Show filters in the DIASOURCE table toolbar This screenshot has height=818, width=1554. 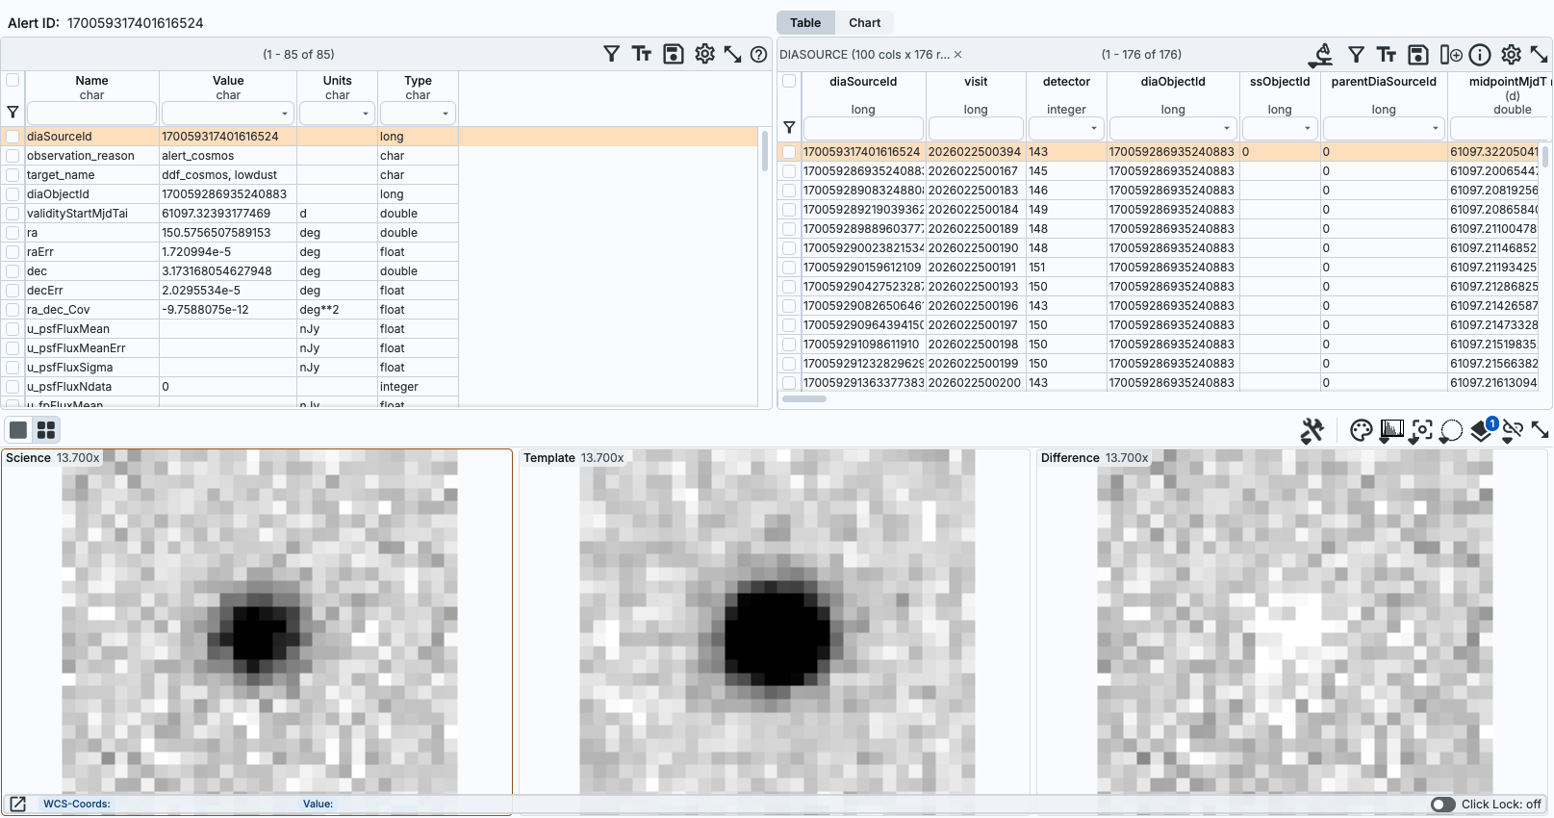[1356, 54]
